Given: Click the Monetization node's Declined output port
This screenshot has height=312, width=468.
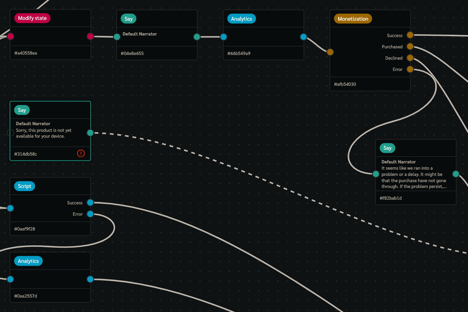Looking at the screenshot, I should (410, 58).
